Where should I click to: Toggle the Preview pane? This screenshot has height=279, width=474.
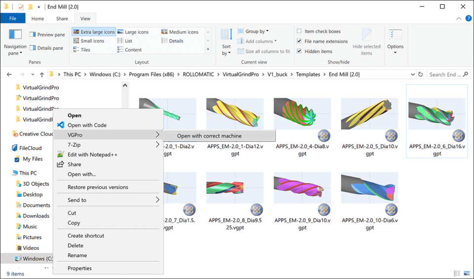point(47,35)
